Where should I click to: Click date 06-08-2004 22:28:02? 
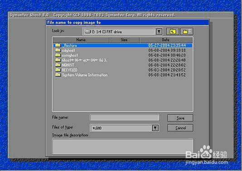(167, 65)
